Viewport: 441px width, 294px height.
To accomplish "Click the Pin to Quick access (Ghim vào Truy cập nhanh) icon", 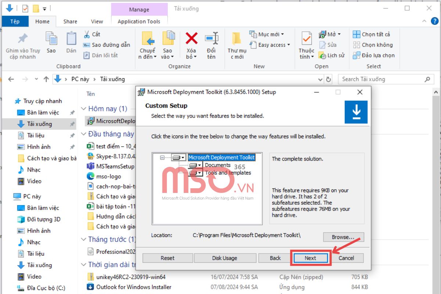I will coord(23,39).
